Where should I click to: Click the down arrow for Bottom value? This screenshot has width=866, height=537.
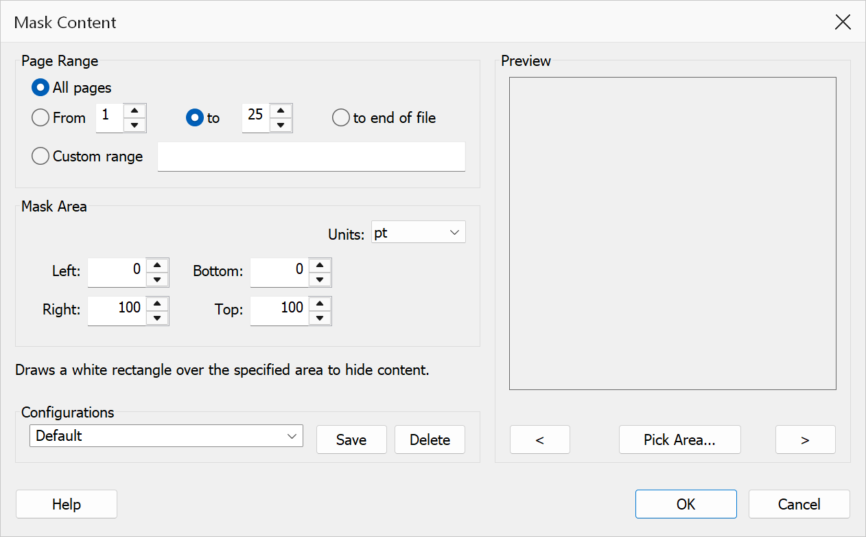coord(320,280)
